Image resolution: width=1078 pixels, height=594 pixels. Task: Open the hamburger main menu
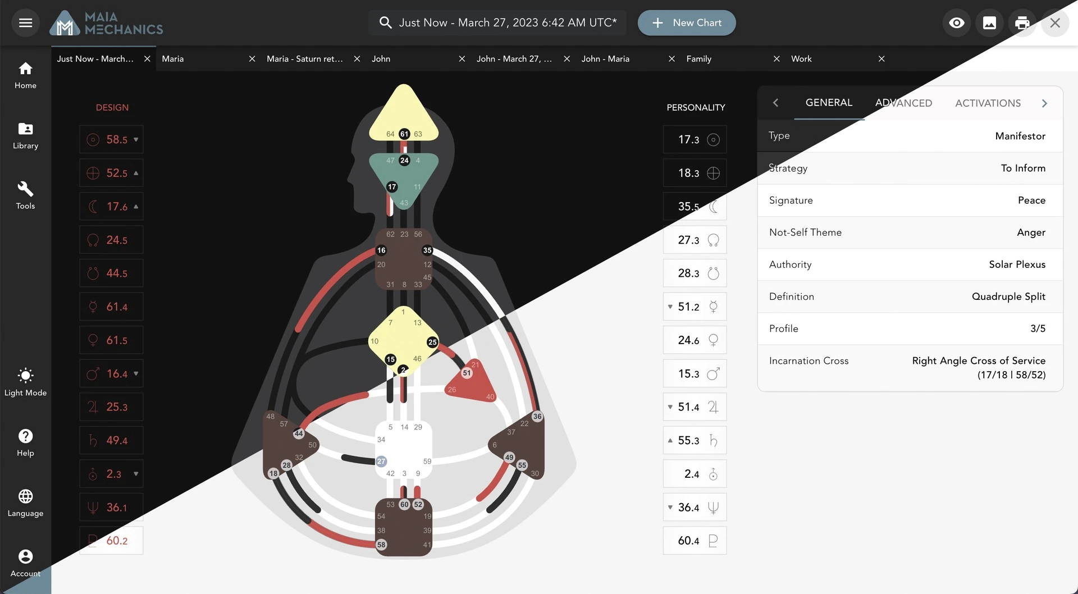(25, 23)
